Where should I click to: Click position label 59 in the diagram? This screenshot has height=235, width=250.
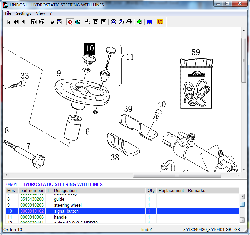point(196,52)
